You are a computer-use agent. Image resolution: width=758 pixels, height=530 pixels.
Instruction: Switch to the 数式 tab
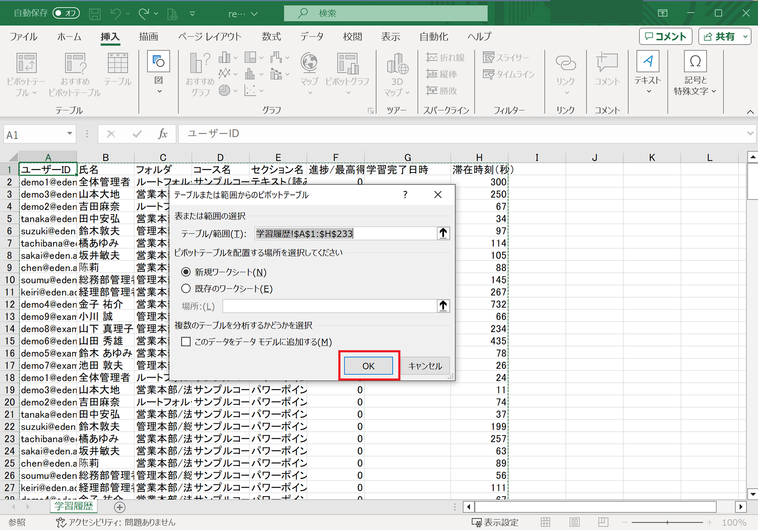pyautogui.click(x=272, y=37)
